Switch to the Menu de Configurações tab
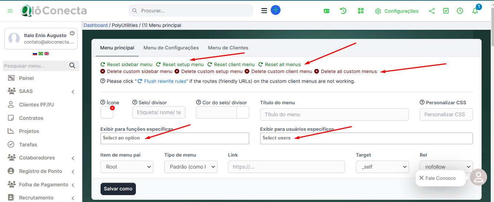Viewport: 494px width, 202px height. (x=171, y=48)
